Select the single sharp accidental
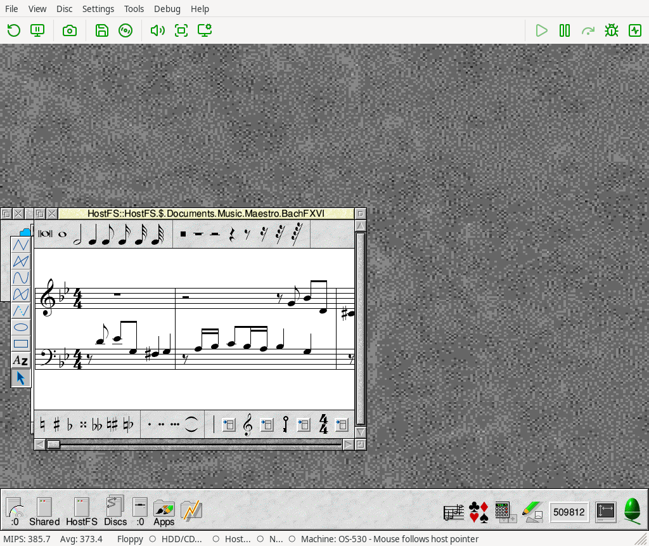 [56, 425]
